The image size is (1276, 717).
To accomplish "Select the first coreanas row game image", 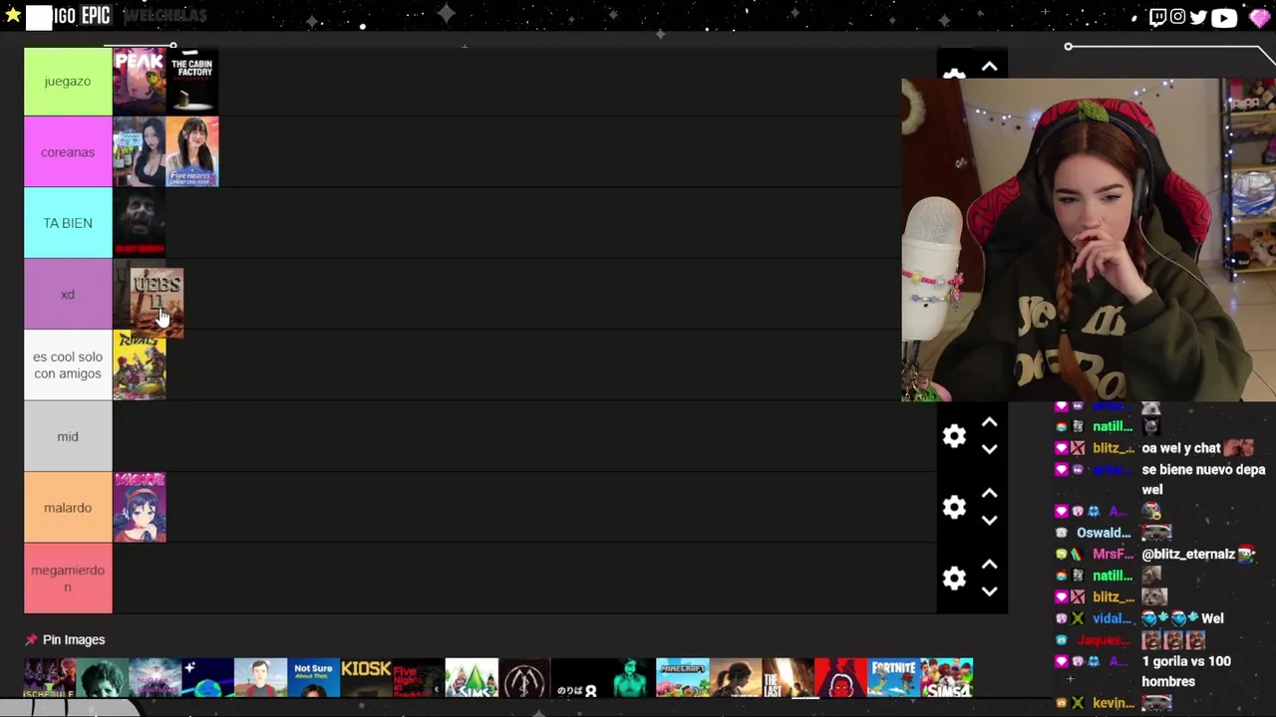I will click(x=140, y=152).
